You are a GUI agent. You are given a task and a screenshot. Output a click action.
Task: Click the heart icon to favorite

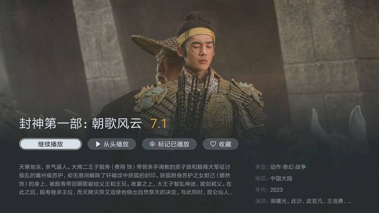213,144
